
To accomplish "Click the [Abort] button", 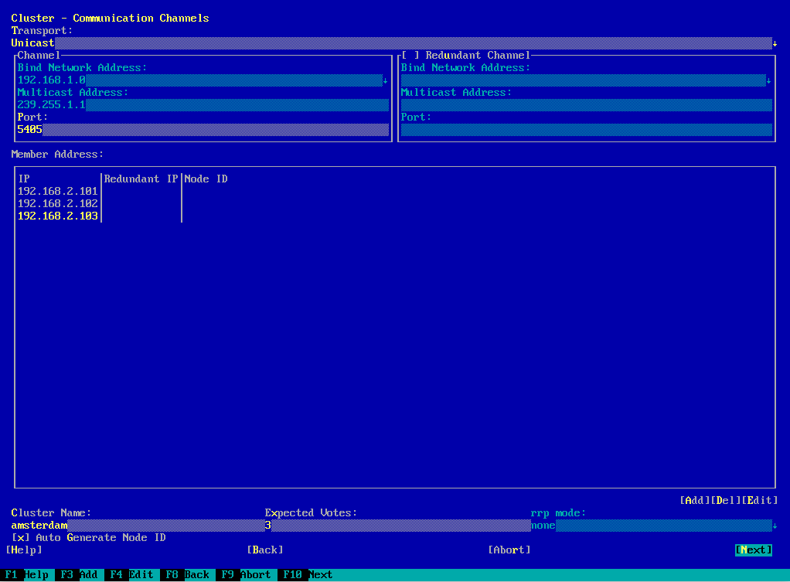I will [x=509, y=550].
